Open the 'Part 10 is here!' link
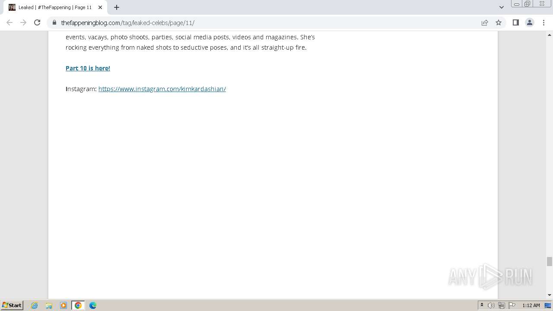553x311 pixels. point(88,68)
